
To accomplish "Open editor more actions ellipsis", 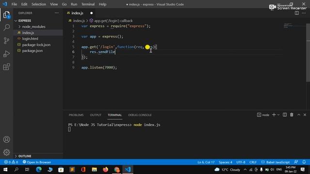I will [304, 13].
